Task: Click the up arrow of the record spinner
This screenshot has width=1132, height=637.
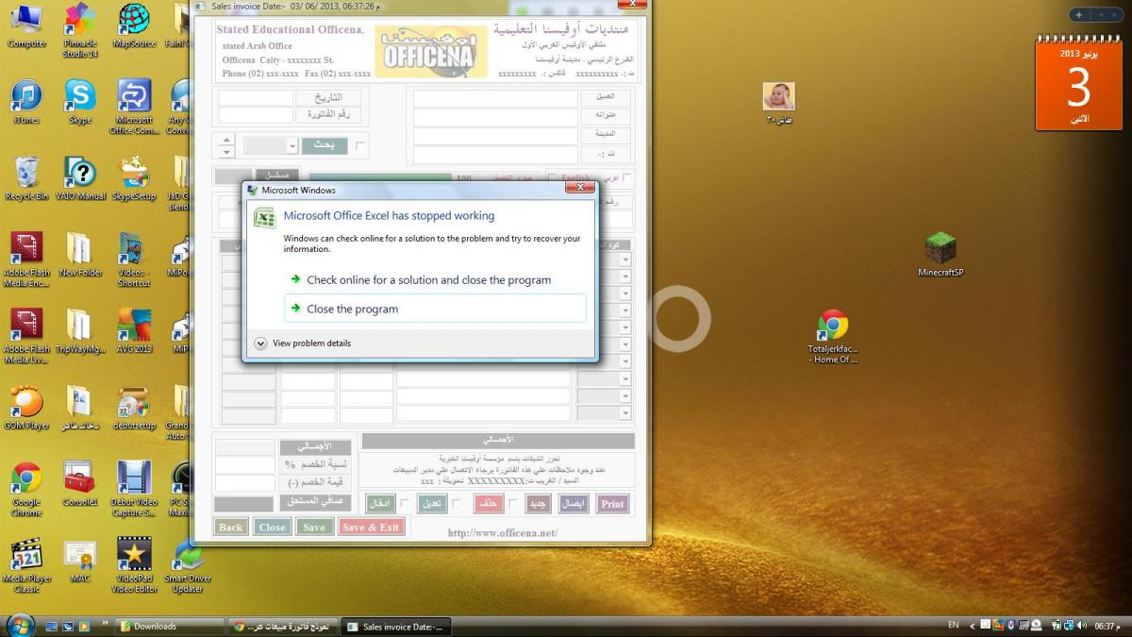Action: [x=225, y=141]
